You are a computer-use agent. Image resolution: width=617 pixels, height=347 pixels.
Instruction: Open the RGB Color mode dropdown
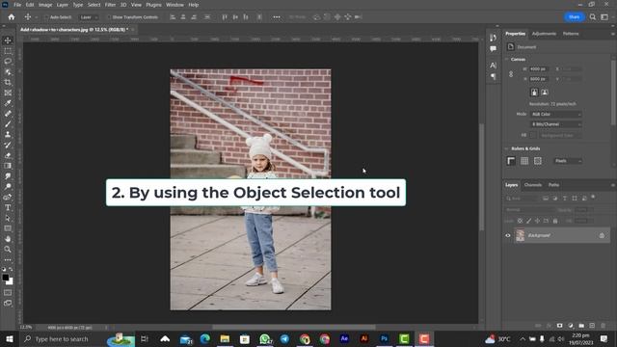555,114
